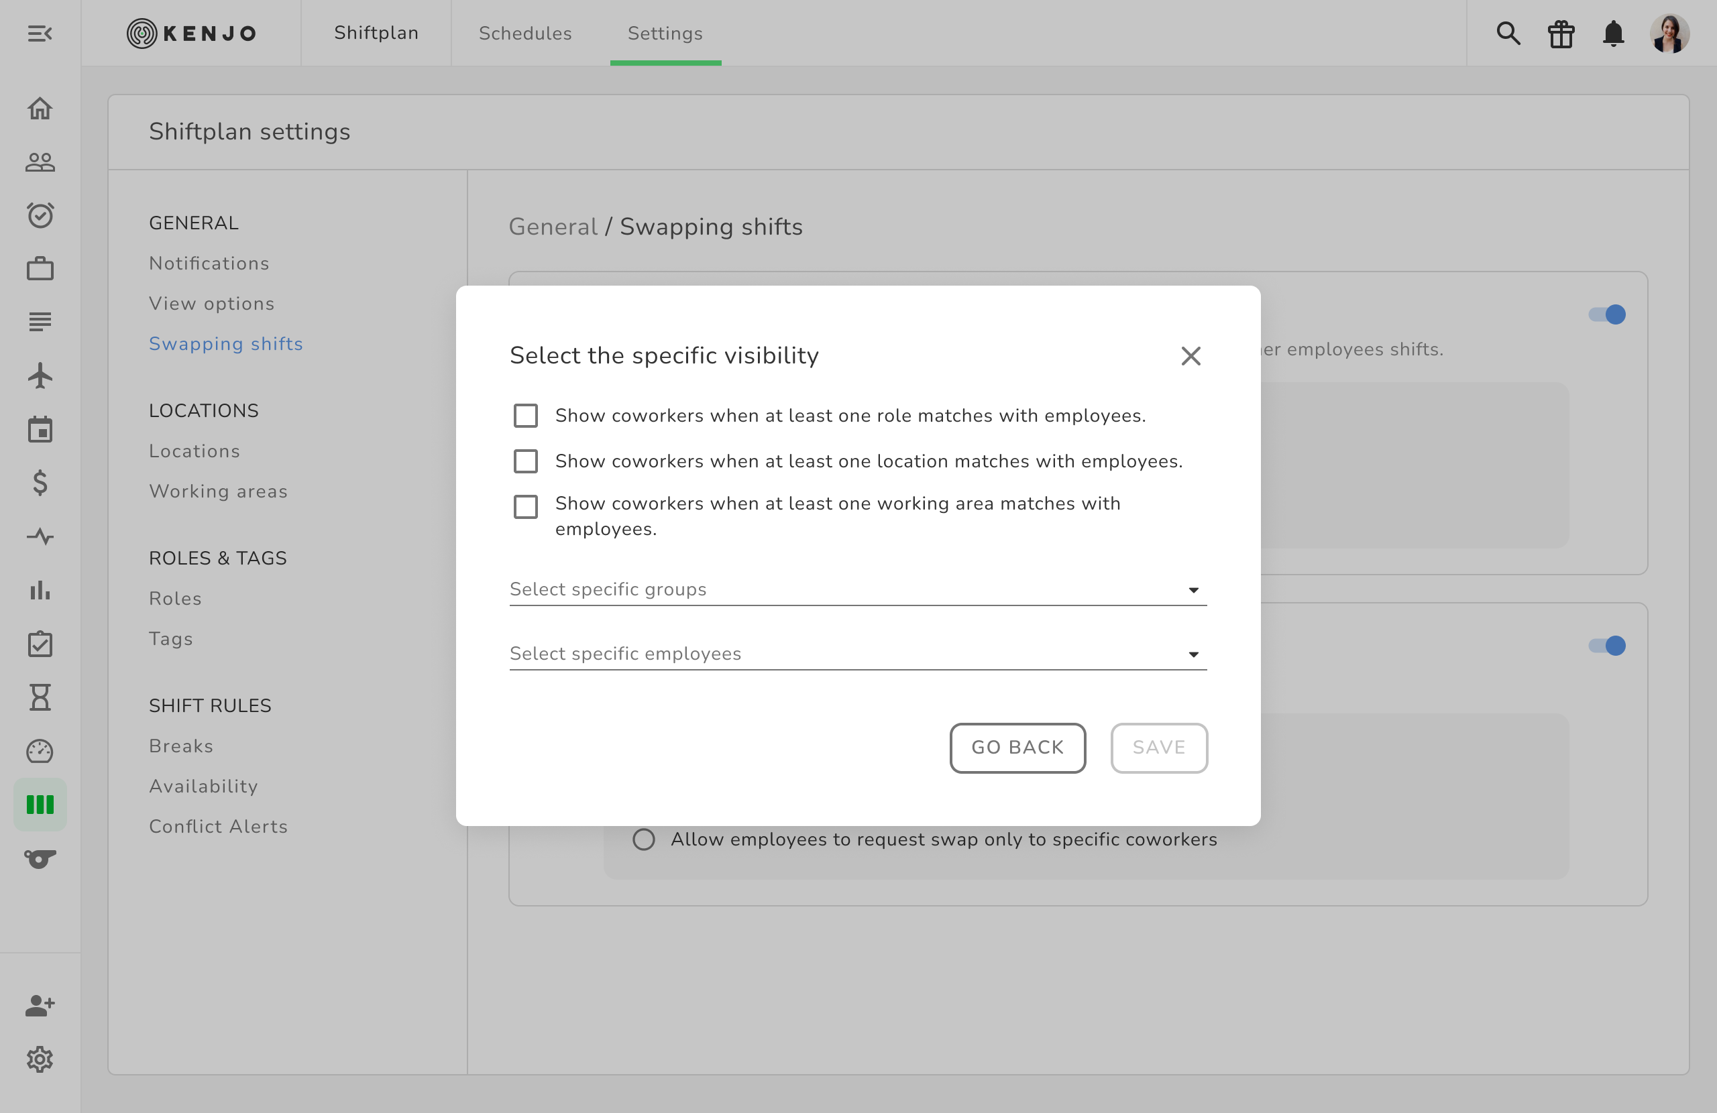The image size is (1717, 1113).
Task: Click the gift box icon in header
Action: [x=1561, y=34]
